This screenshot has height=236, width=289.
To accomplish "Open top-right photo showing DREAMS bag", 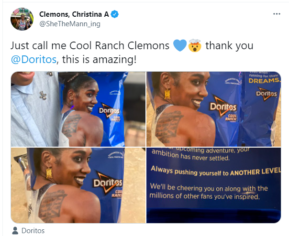I will pyautogui.click(x=213, y=109).
